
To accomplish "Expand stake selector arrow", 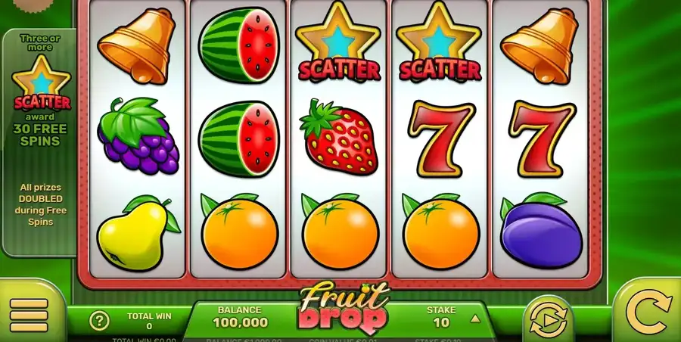I will tap(475, 319).
